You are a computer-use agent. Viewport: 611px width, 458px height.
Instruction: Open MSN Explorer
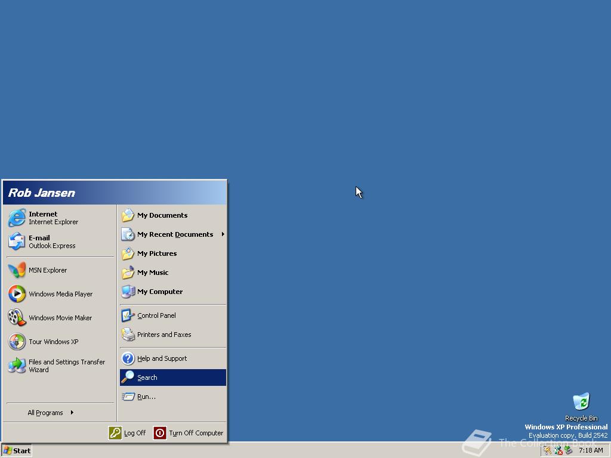[60, 270]
